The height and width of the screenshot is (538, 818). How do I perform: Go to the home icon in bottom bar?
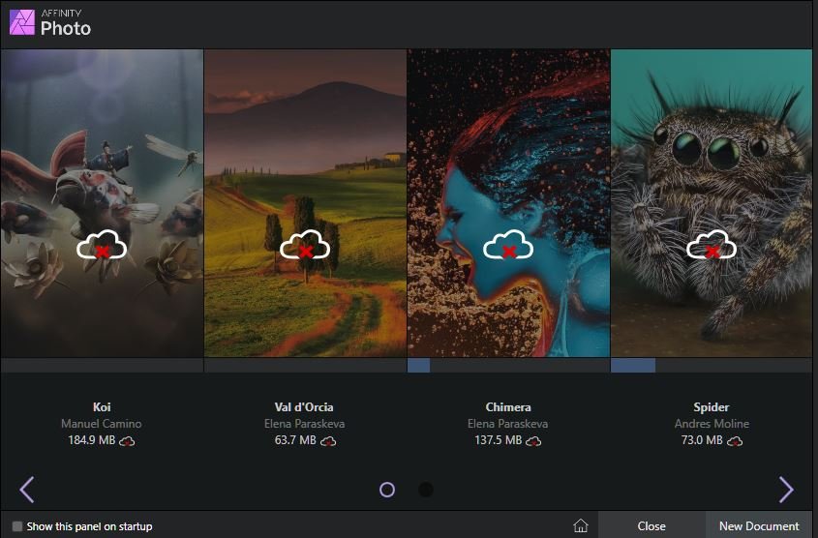coord(581,525)
